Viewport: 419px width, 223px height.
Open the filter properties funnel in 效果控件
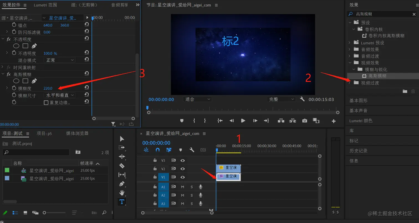[x=113, y=124]
